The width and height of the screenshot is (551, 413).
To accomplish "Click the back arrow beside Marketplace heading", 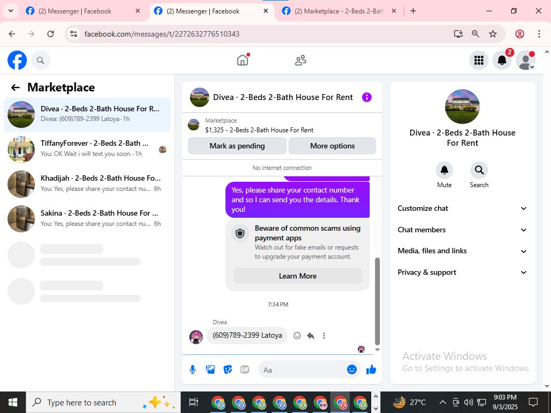I will pos(16,88).
